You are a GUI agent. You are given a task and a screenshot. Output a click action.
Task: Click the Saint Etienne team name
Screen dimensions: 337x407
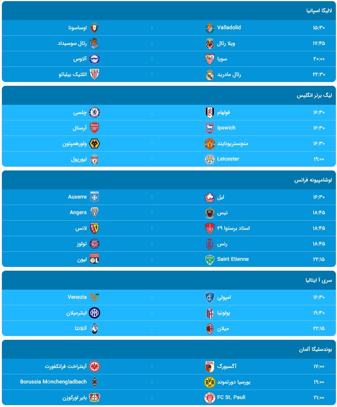pos(233,259)
